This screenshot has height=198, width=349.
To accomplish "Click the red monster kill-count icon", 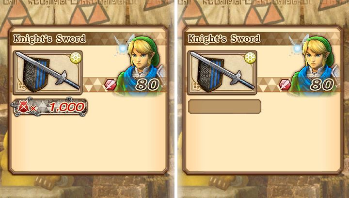I will [23, 107].
